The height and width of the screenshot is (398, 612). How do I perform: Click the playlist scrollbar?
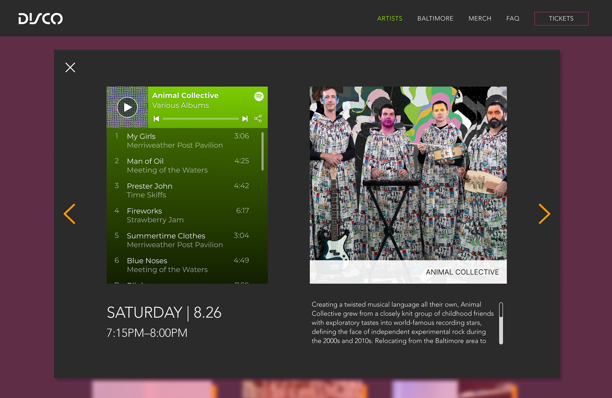(263, 151)
